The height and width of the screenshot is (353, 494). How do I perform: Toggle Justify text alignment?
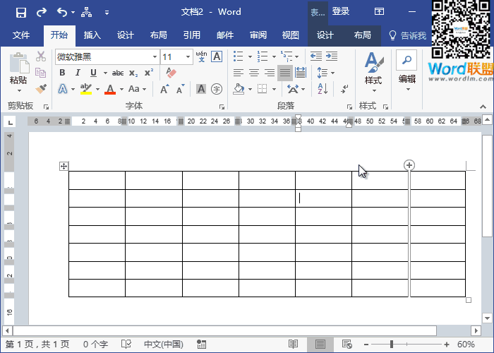pyautogui.click(x=285, y=73)
